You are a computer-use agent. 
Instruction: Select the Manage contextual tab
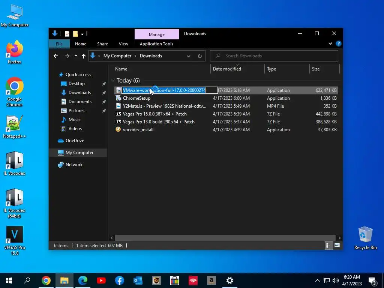pos(157,34)
